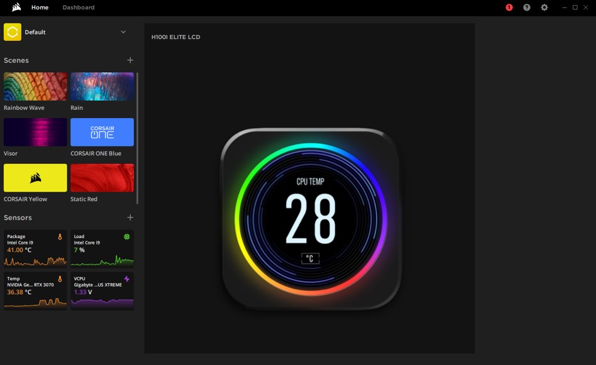Click the °C unit box on LCD
596x365 pixels.
[x=310, y=259]
